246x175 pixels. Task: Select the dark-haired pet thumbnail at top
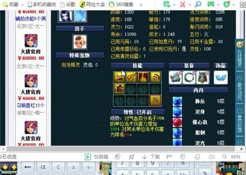click(x=65, y=16)
